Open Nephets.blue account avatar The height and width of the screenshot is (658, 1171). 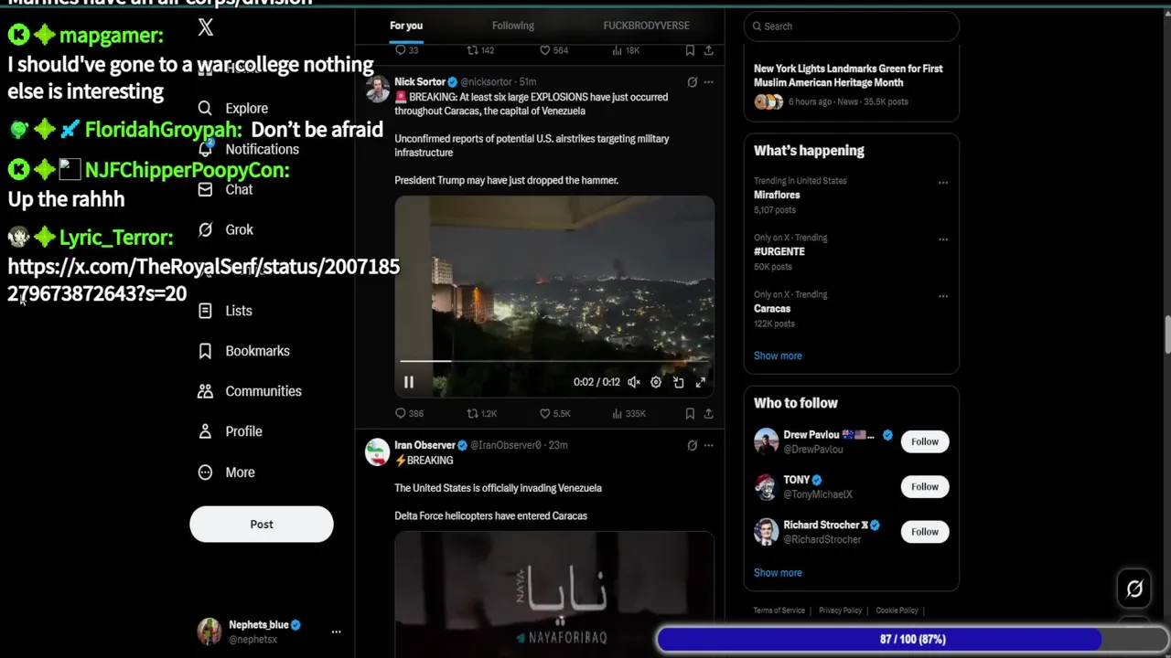[209, 631]
